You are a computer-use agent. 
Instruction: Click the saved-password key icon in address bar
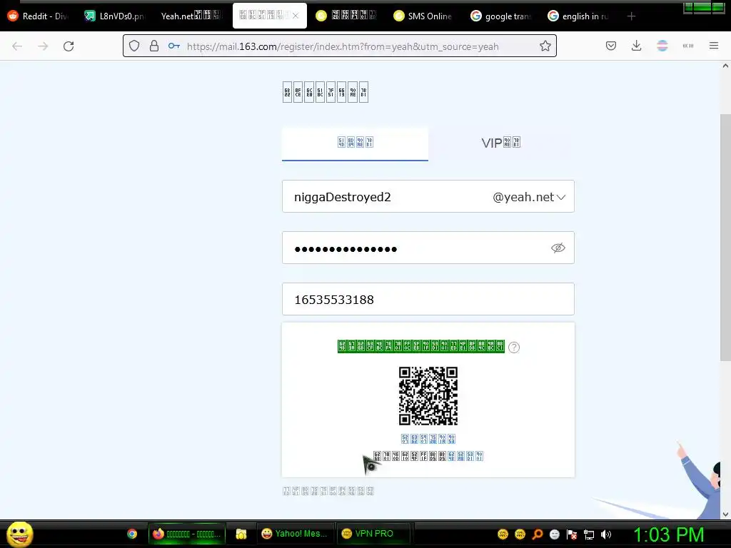(x=174, y=46)
